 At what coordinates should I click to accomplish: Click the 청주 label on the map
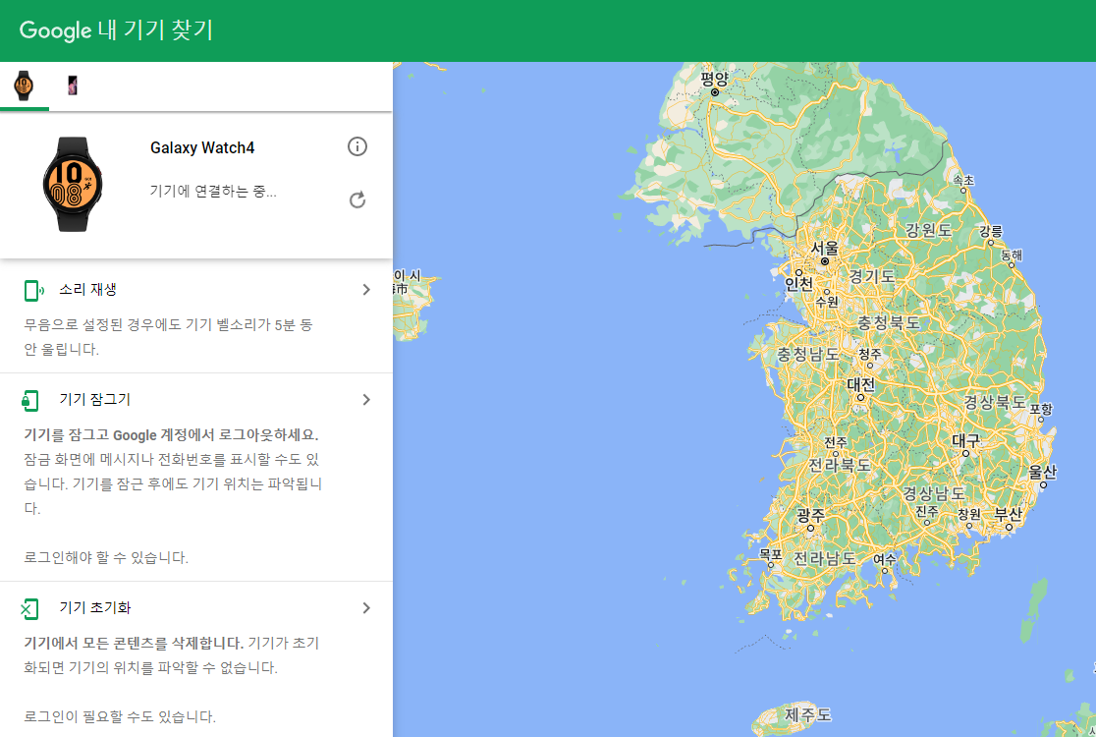pos(870,353)
